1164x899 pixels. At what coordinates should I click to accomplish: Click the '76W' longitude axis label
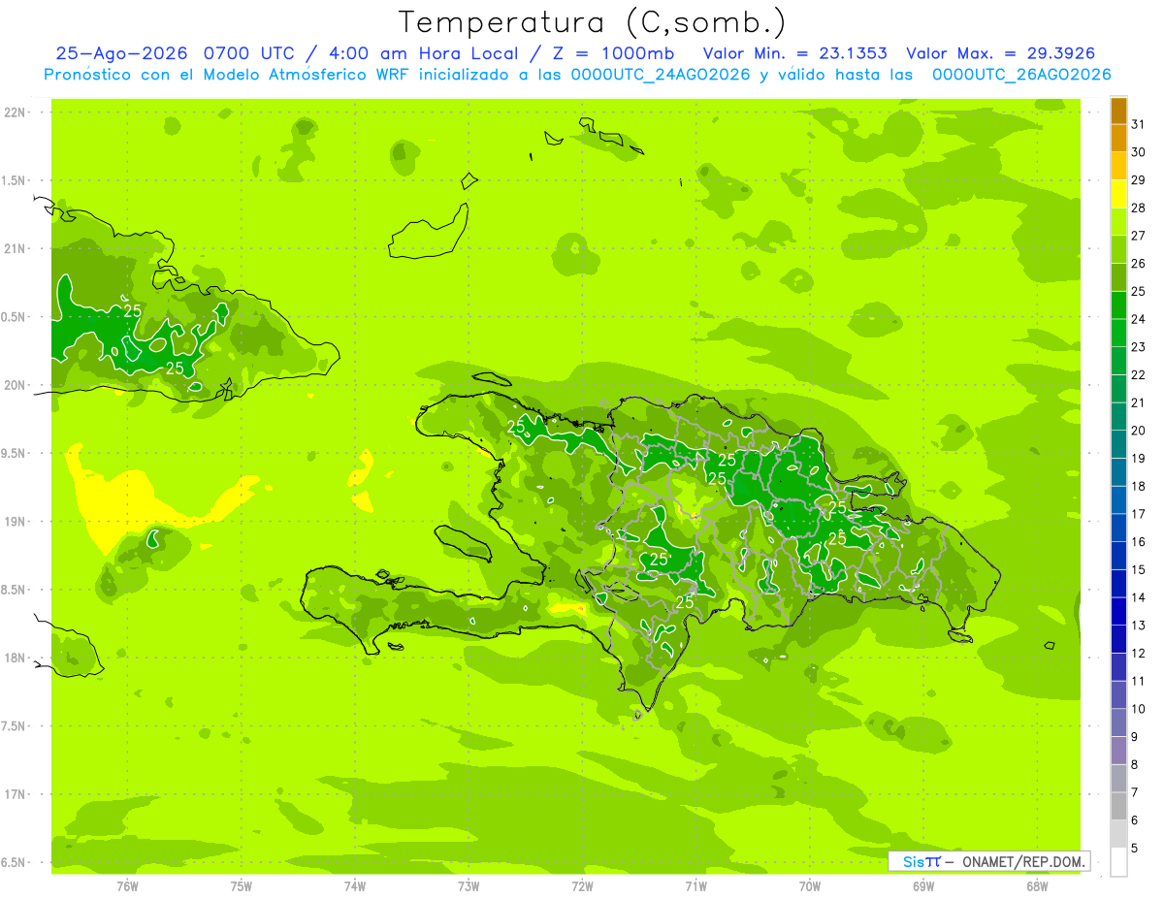pos(127,886)
